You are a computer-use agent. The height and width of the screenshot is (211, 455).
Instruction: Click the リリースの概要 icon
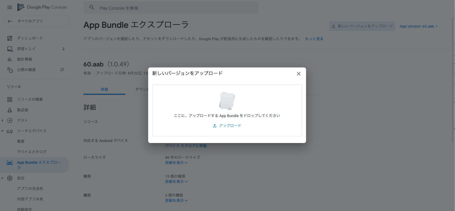(10, 99)
